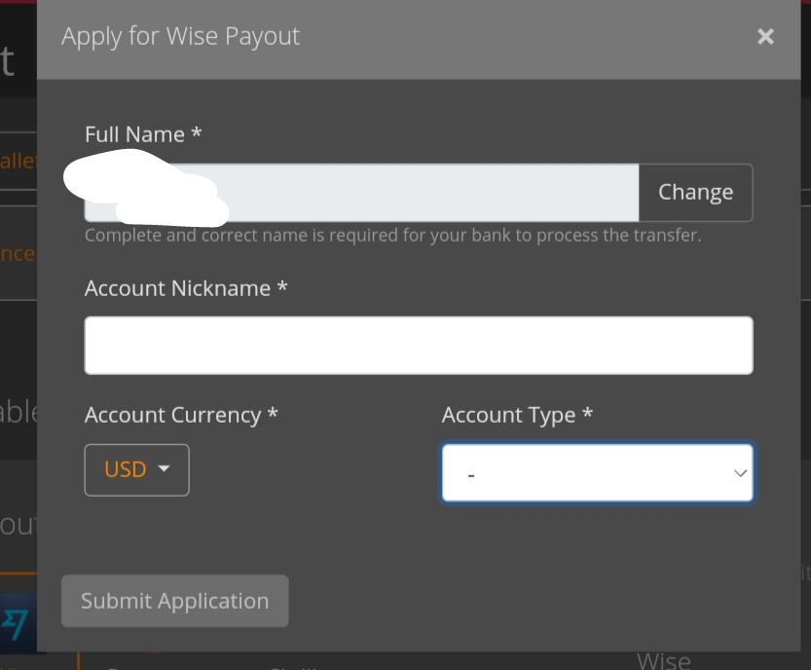Image resolution: width=811 pixels, height=670 pixels.
Task: Click the Wise text below the dialog
Action: coord(664,661)
